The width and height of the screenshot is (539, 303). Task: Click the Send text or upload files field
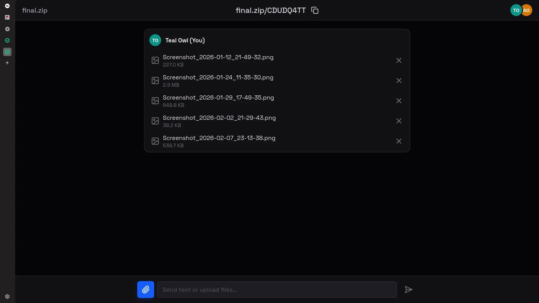tap(277, 290)
